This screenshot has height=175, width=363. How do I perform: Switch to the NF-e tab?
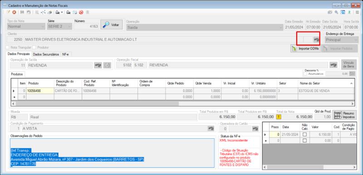[x=66, y=54]
